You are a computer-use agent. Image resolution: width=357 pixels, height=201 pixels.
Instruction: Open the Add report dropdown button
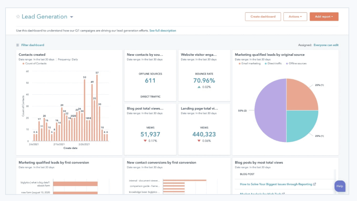(324, 17)
